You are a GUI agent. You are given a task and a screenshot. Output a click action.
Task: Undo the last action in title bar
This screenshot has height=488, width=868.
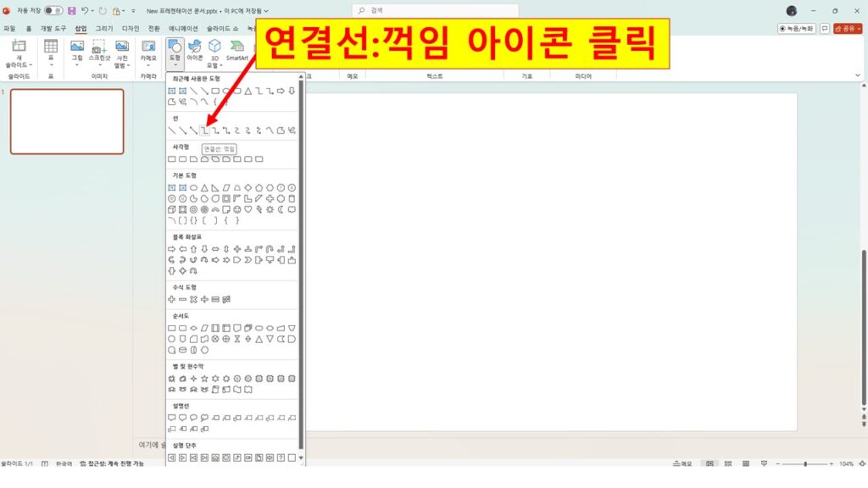[x=85, y=10]
